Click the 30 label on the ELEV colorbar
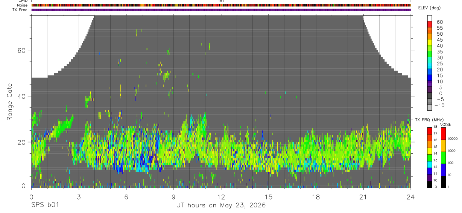The width and height of the screenshot is (462, 213). [439, 57]
